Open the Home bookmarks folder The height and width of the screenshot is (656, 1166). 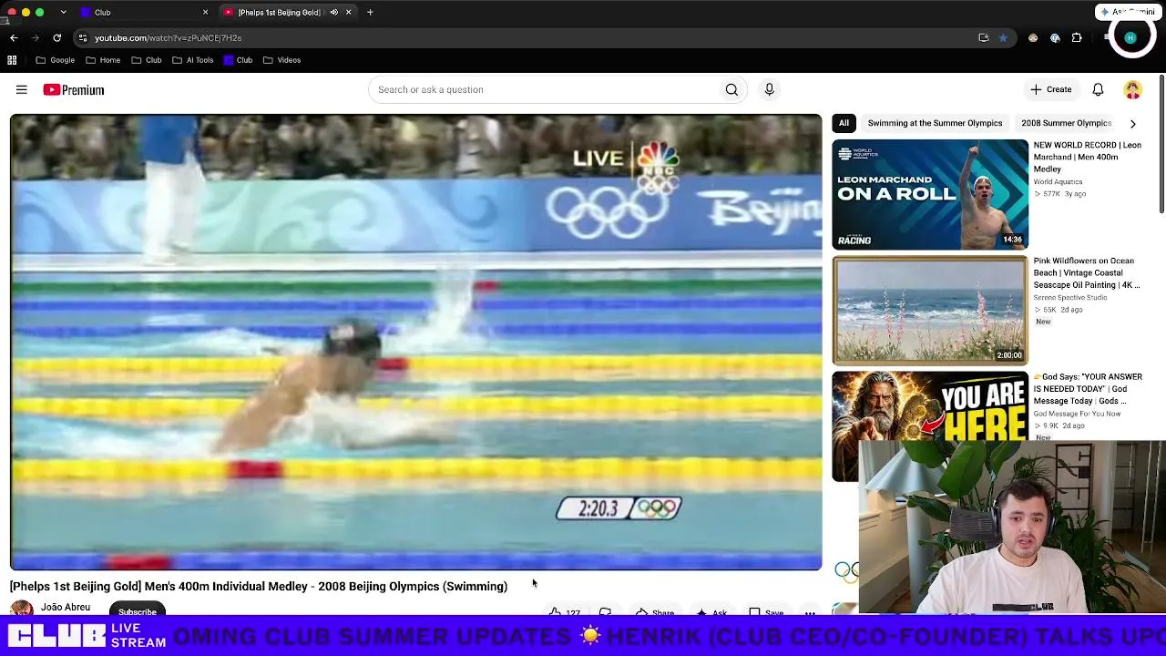click(103, 60)
